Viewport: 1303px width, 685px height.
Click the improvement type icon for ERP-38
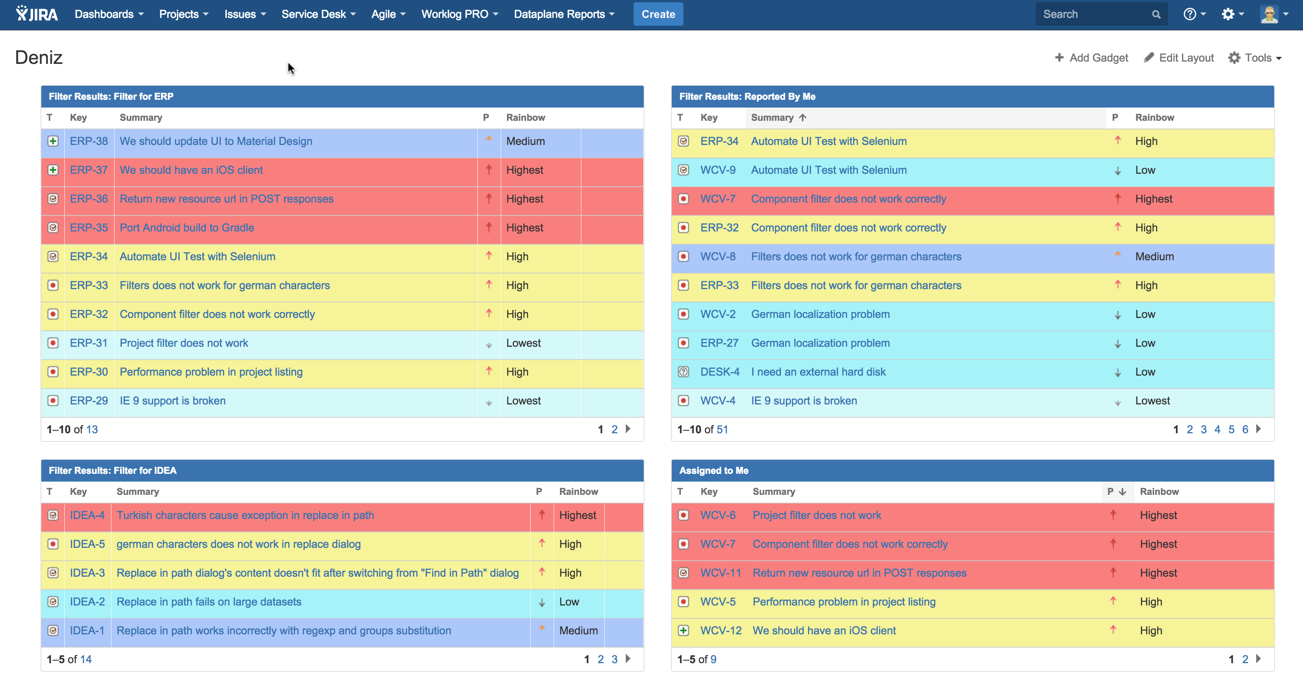point(53,141)
